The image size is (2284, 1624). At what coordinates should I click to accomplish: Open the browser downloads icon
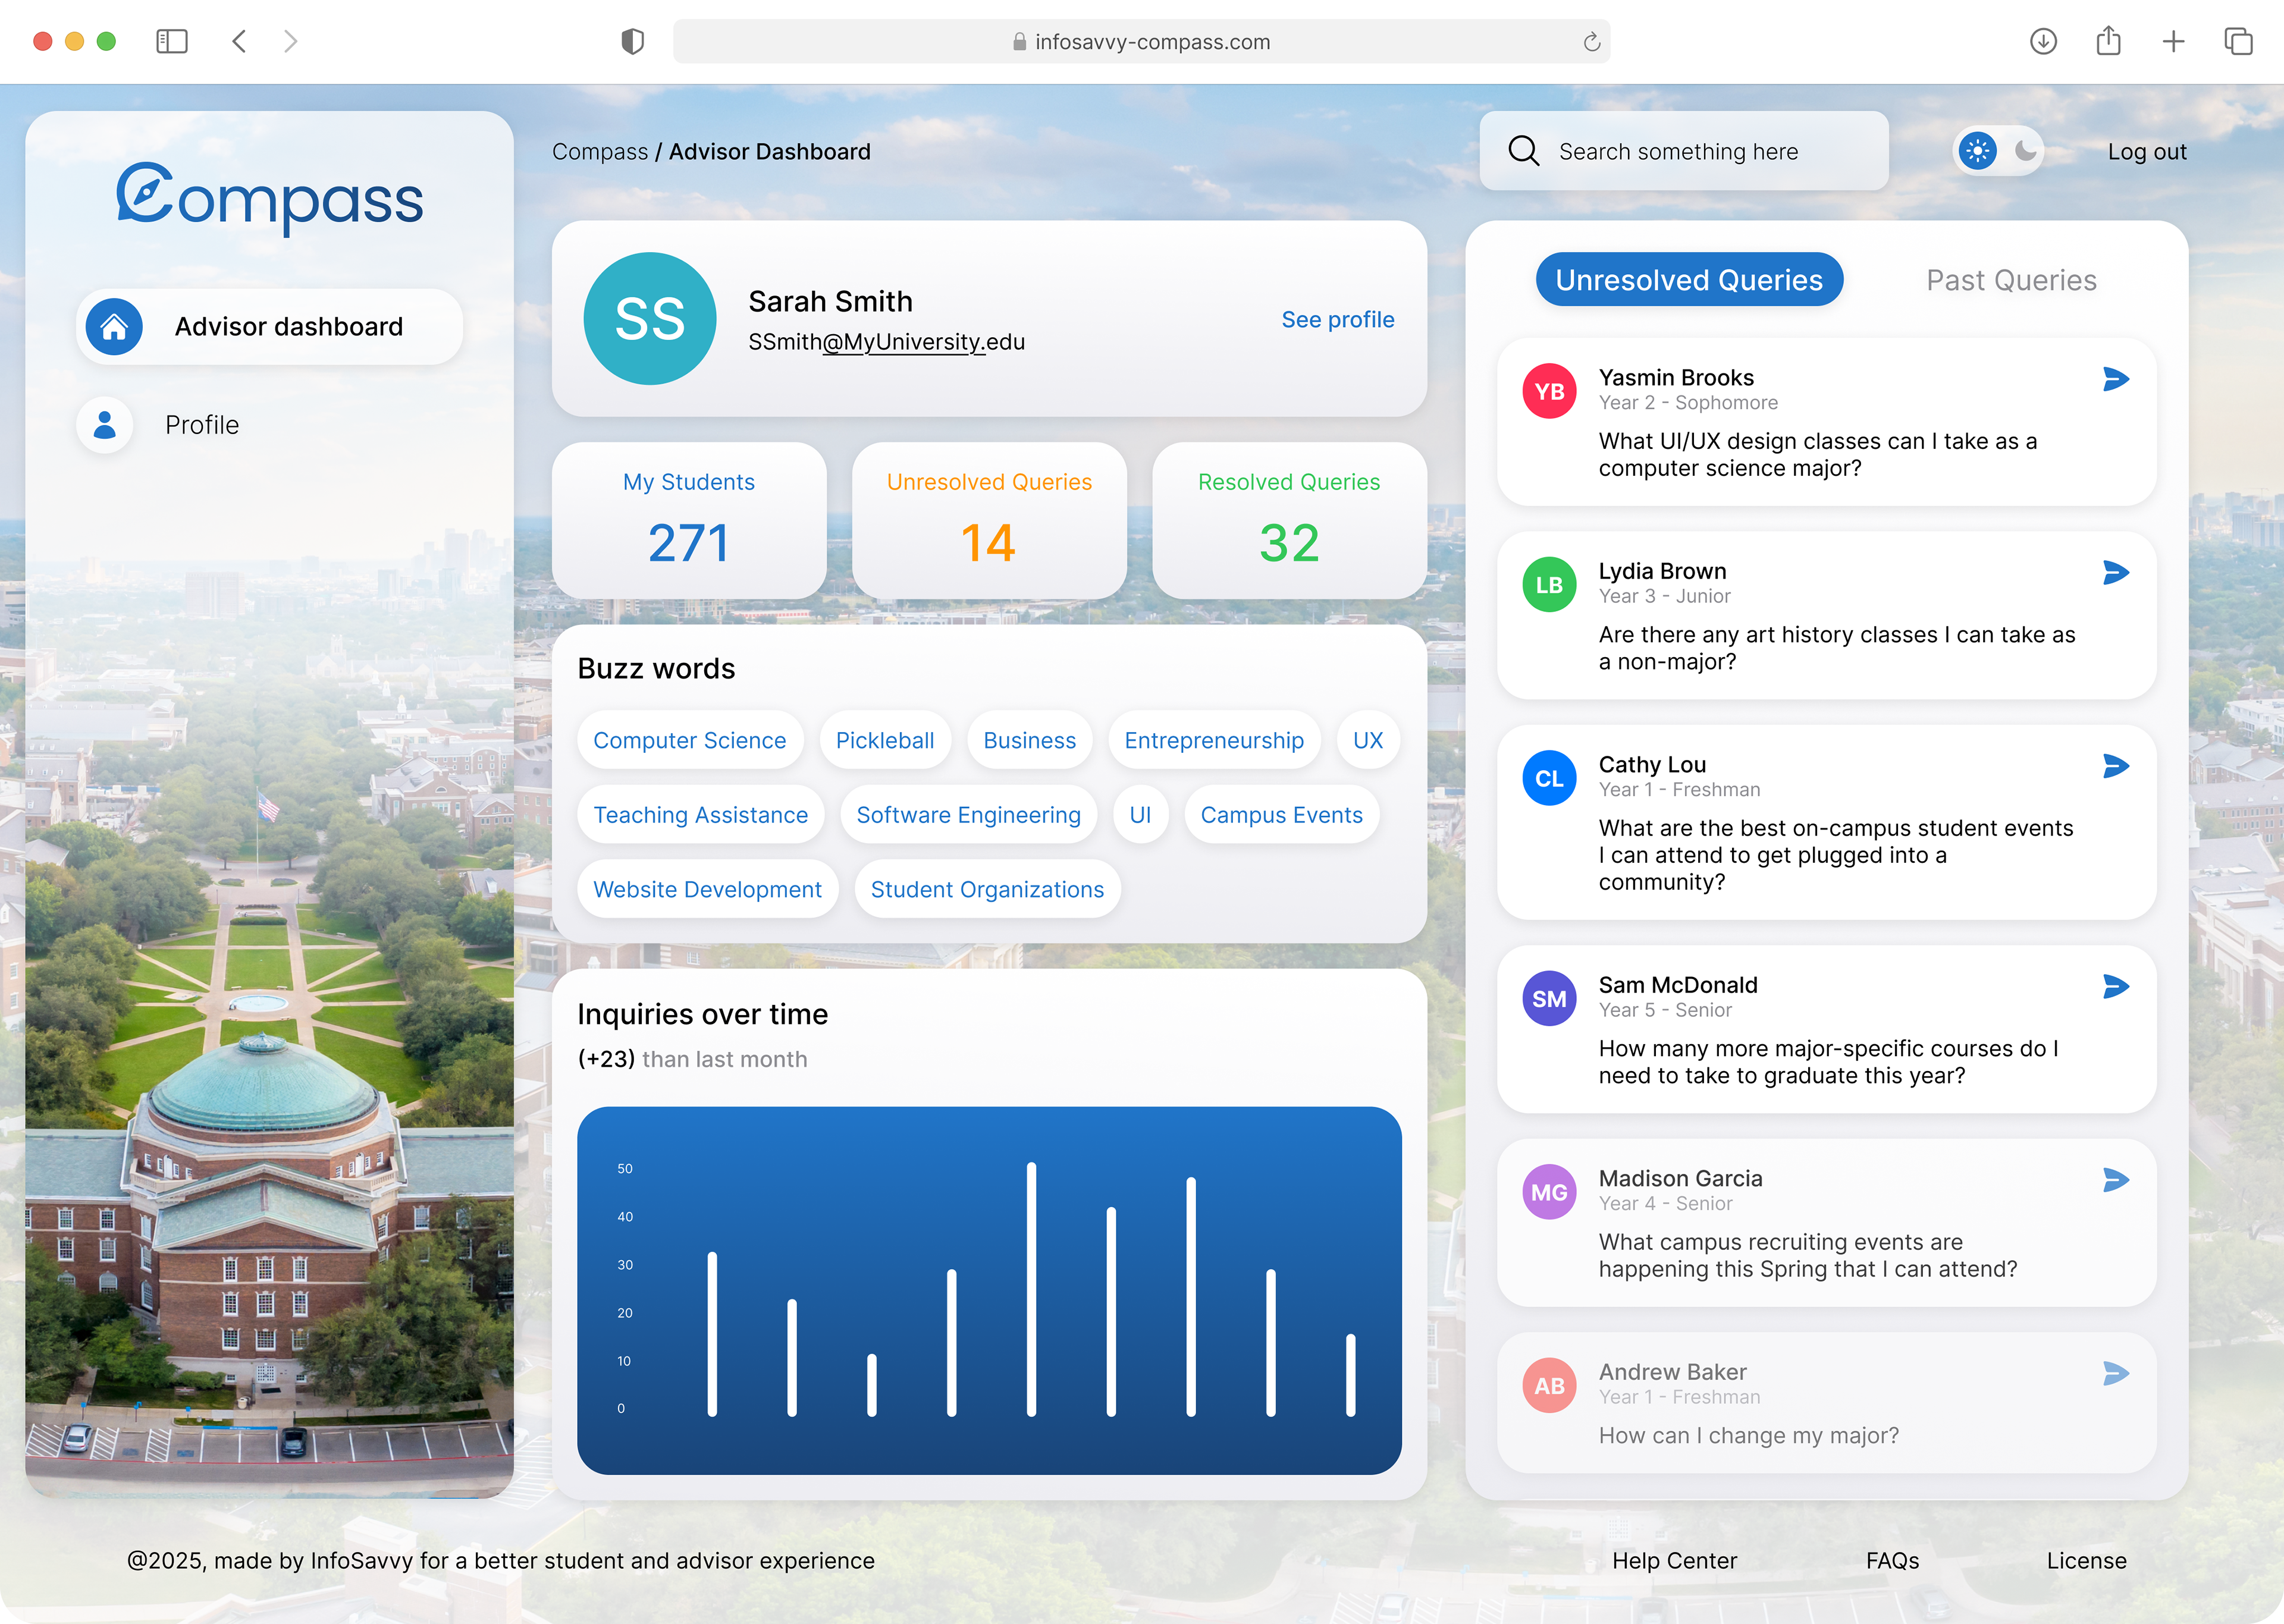click(2043, 41)
